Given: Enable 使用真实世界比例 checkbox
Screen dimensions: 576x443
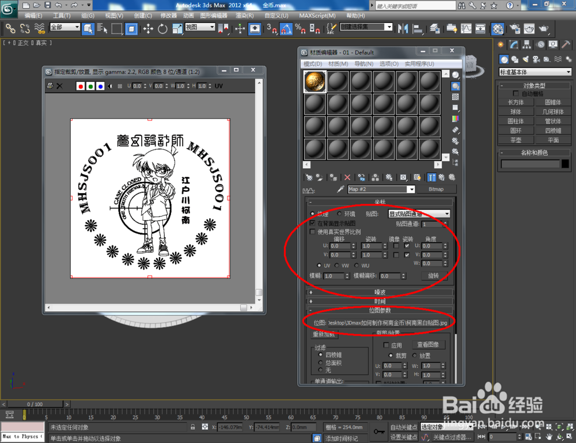Looking at the screenshot, I should coord(312,232).
